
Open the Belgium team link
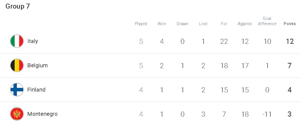37,65
